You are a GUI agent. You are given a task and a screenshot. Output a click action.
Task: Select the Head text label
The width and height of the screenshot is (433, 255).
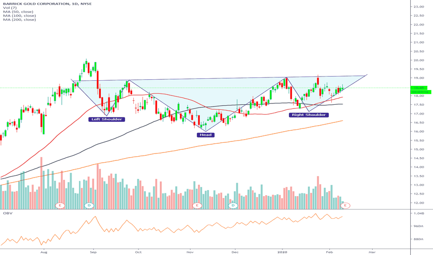pyautogui.click(x=206, y=135)
